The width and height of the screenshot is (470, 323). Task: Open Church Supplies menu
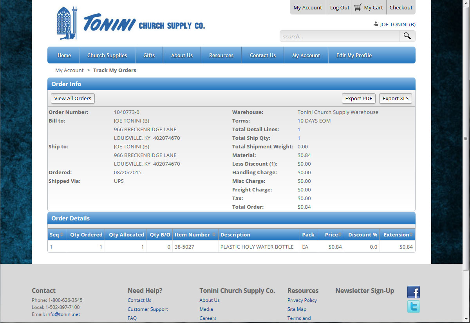click(107, 55)
